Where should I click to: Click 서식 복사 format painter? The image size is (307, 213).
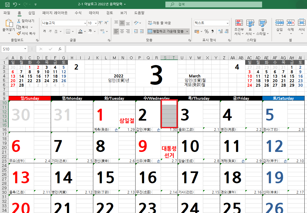(x=26, y=33)
